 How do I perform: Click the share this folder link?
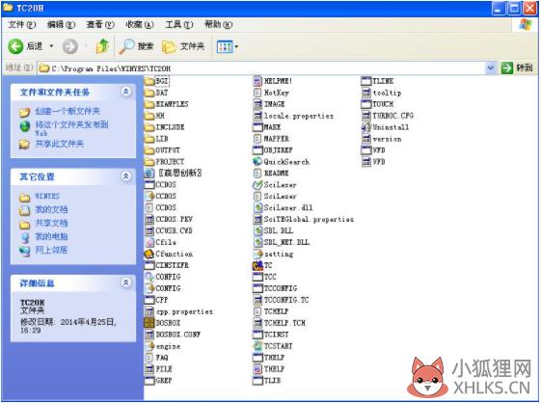tap(60, 144)
